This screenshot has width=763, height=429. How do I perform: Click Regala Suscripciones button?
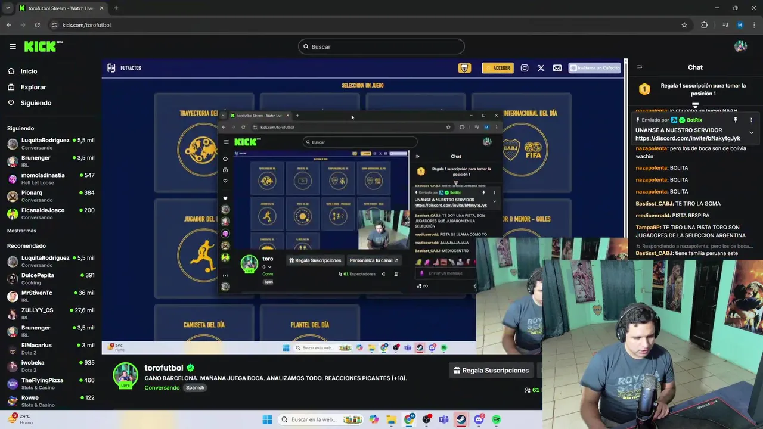[x=491, y=371]
